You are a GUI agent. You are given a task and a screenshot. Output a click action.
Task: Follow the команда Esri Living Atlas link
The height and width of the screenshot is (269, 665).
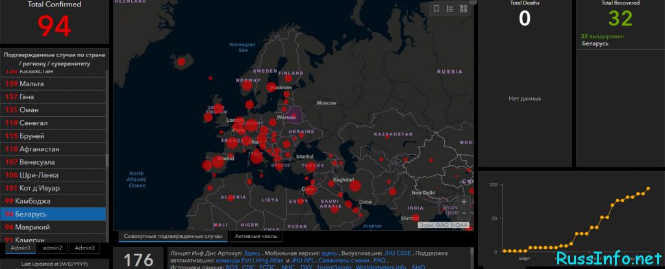coord(250,261)
